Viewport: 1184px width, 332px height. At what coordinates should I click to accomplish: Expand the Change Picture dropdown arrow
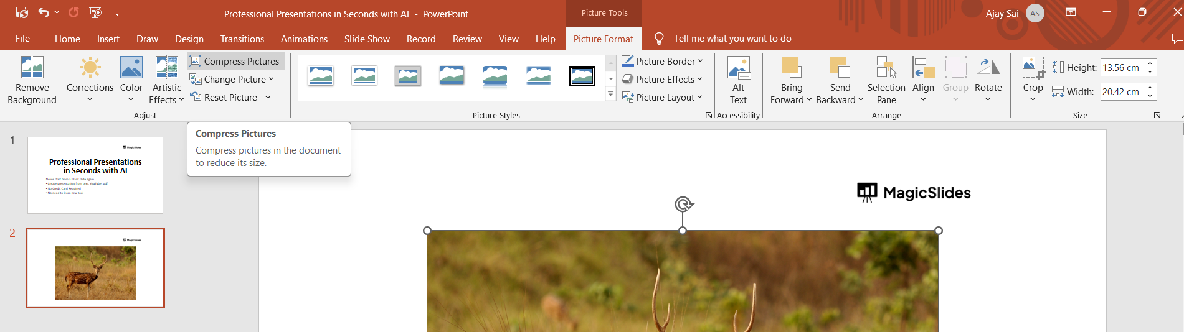(x=271, y=79)
